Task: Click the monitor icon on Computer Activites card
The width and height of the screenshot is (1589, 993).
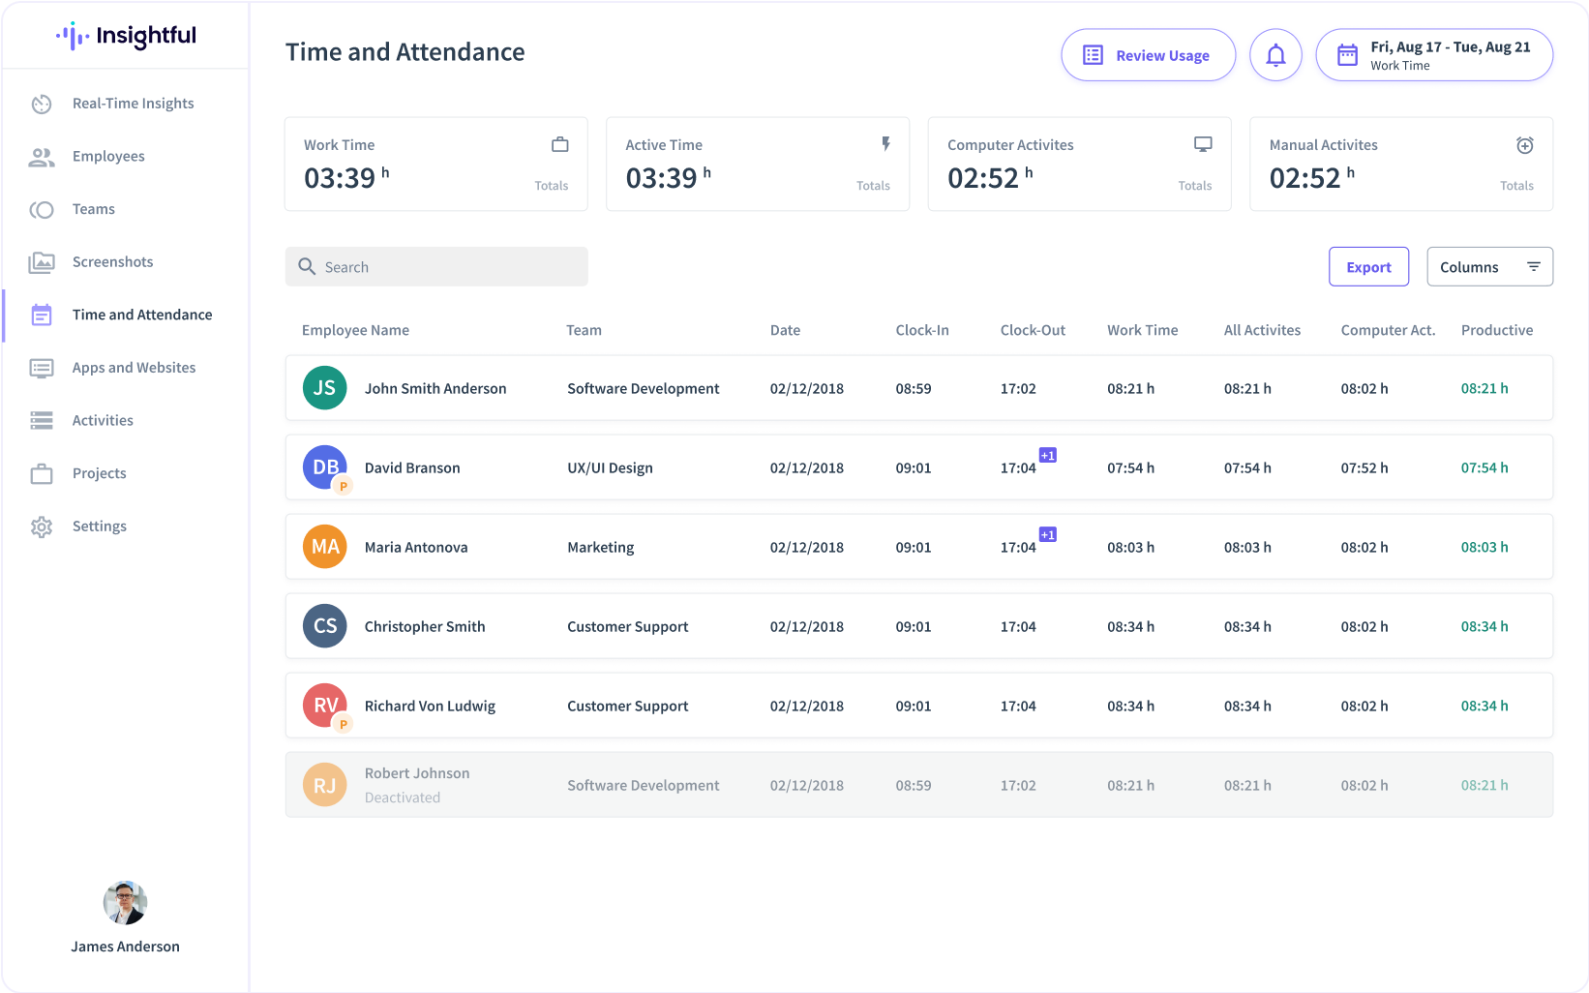Action: [x=1203, y=143]
